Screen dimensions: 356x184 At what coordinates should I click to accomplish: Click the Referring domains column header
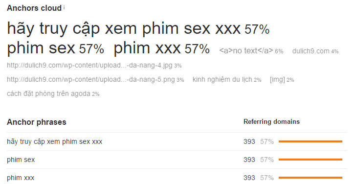coord(271,121)
